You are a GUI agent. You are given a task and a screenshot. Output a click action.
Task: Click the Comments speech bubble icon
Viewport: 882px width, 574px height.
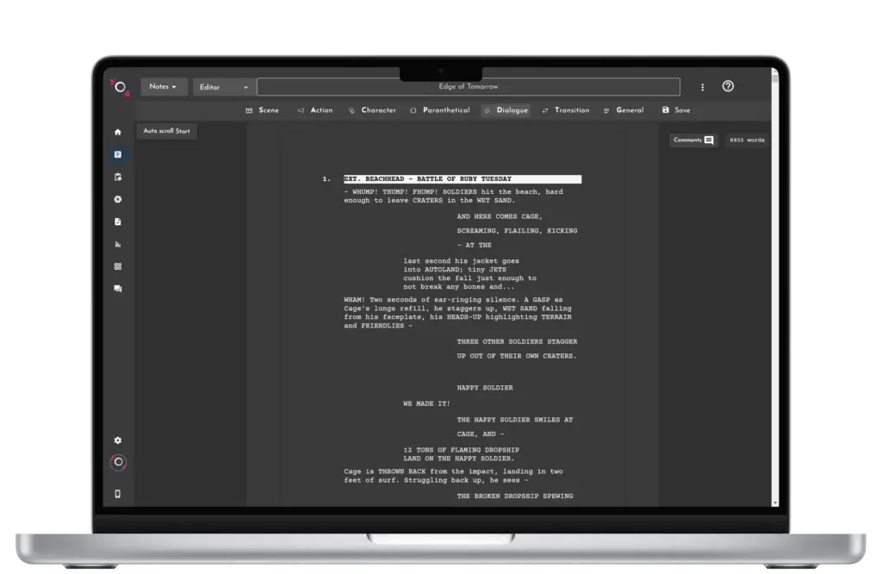pyautogui.click(x=709, y=140)
